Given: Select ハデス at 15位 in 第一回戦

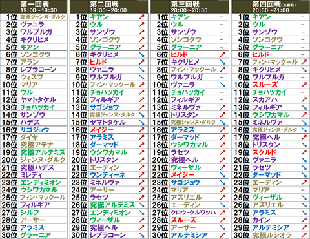Looking at the screenshot, I should (30, 122).
